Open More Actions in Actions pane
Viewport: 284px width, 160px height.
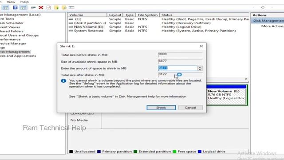click(x=272, y=26)
